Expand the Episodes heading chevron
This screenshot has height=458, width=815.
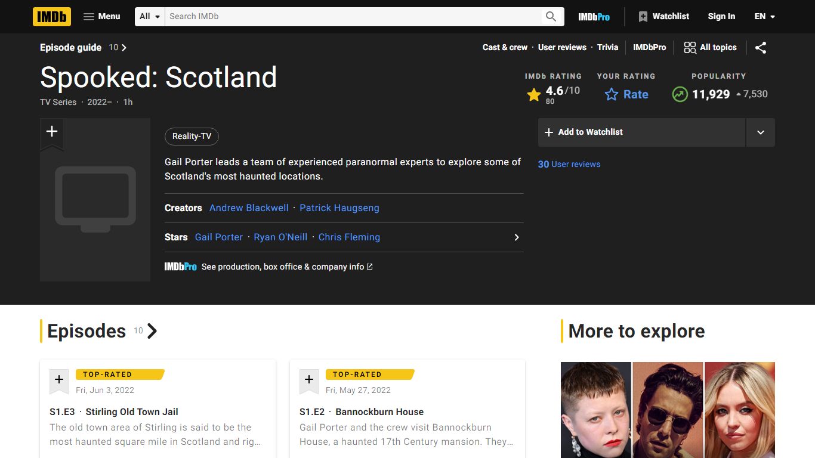click(x=152, y=331)
